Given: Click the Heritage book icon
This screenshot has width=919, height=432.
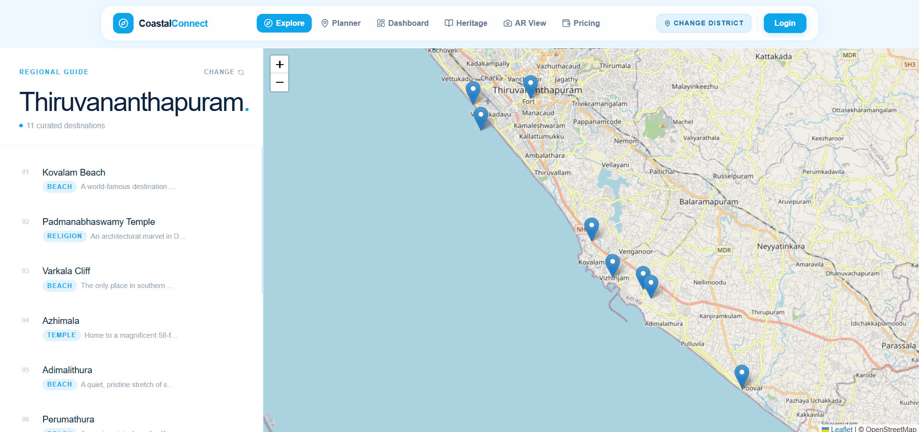Looking at the screenshot, I should (448, 23).
